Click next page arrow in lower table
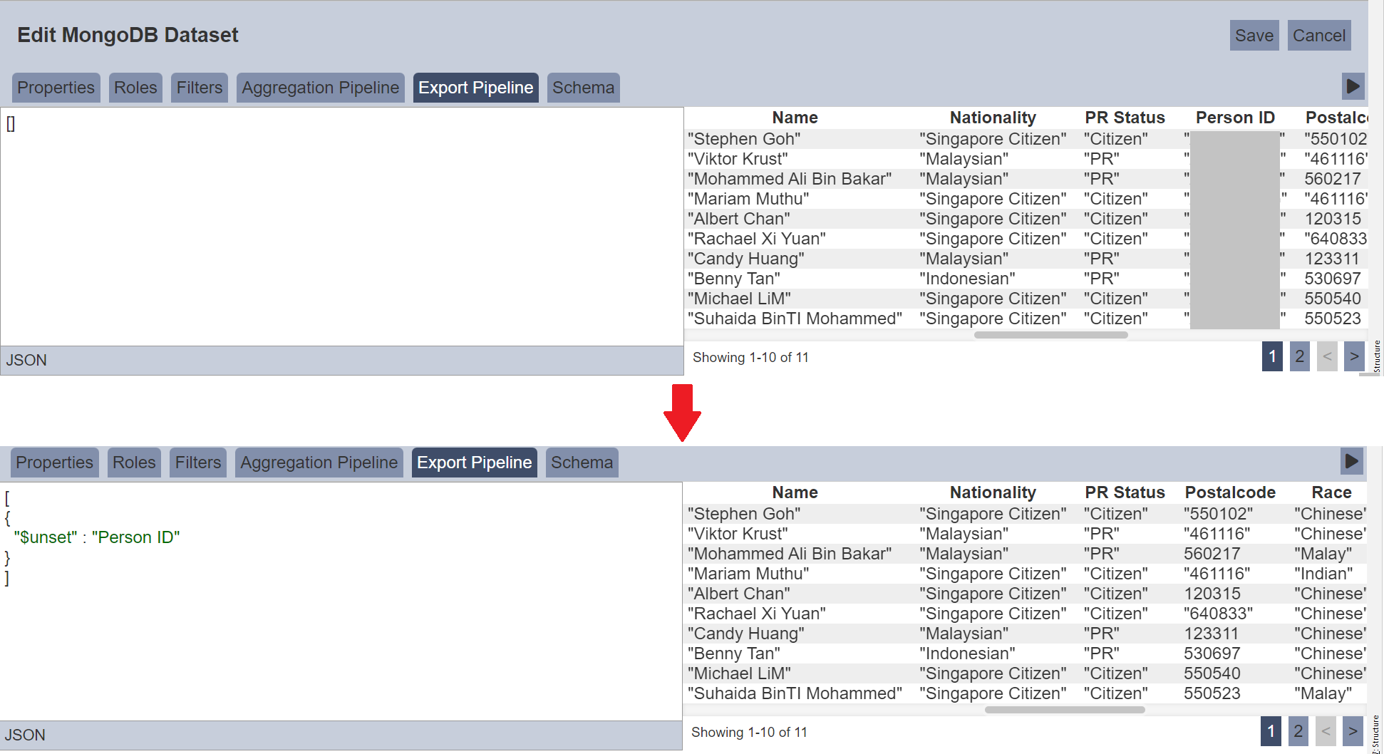The width and height of the screenshot is (1384, 754). coord(1353,731)
